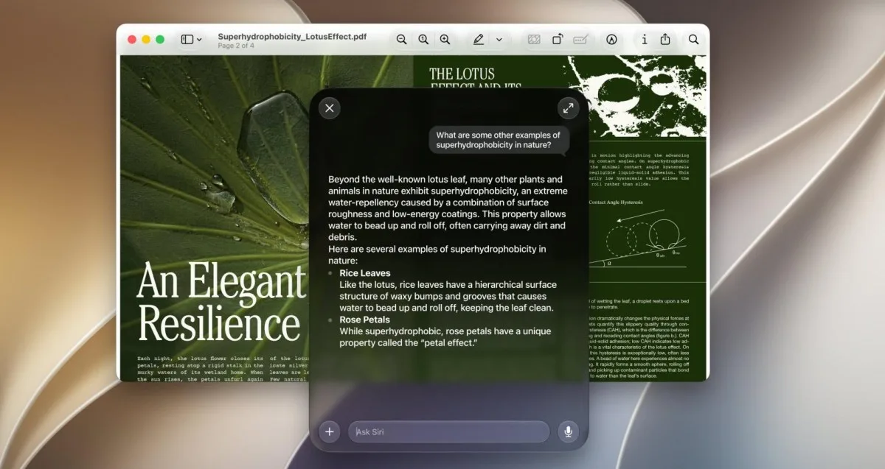Click the plus attachment button in Siri

click(x=330, y=431)
